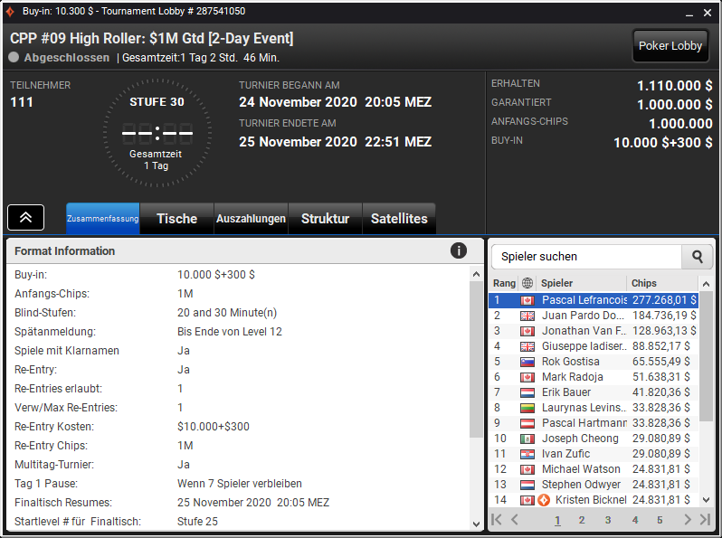Go to last page of player list
The image size is (722, 538).
(705, 520)
